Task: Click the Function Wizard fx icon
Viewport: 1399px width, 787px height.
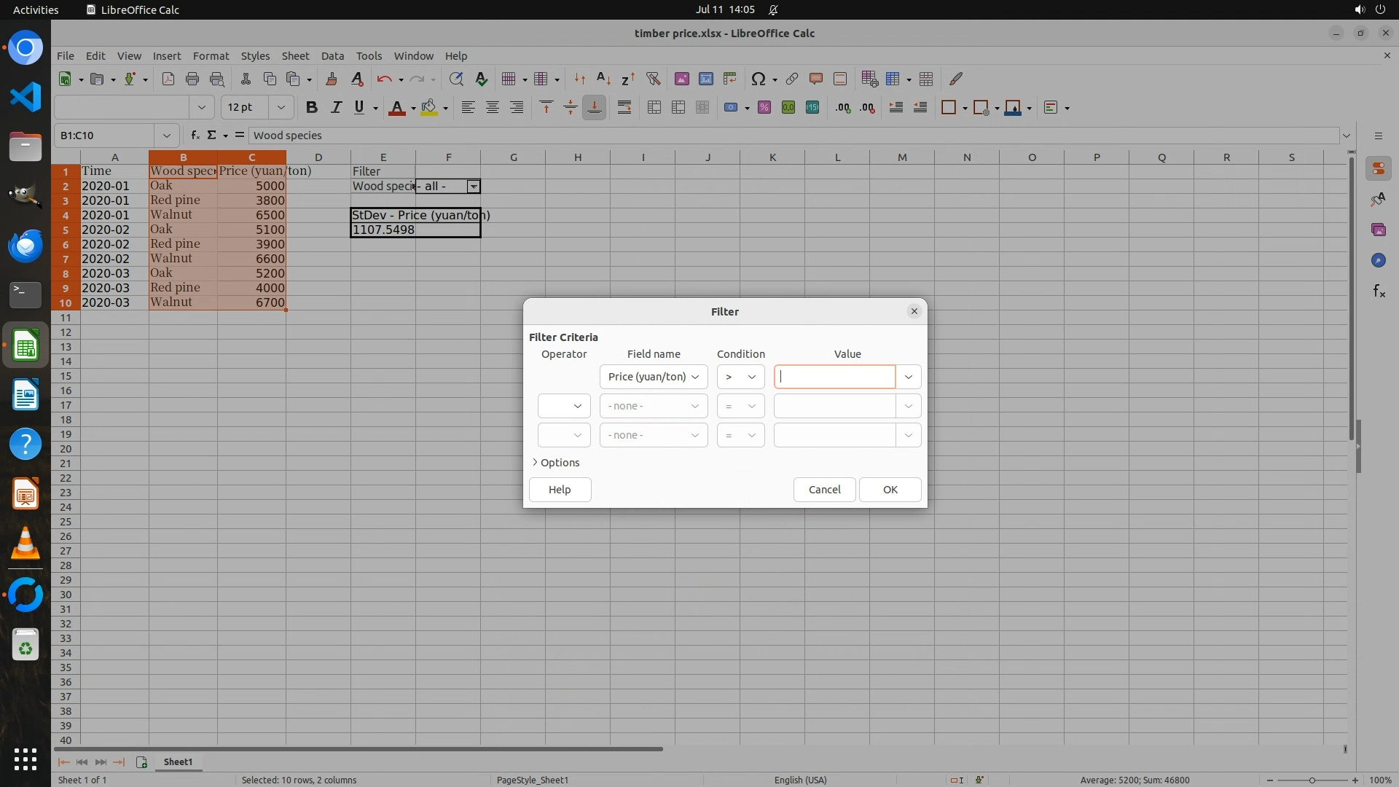Action: [195, 136]
